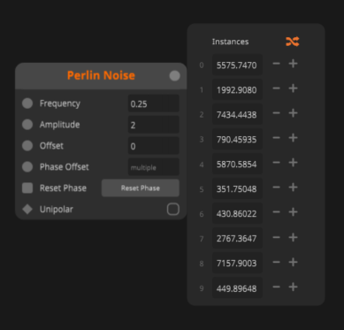Increase instance 5 value with plus
The width and height of the screenshot is (344, 330).
(293, 188)
